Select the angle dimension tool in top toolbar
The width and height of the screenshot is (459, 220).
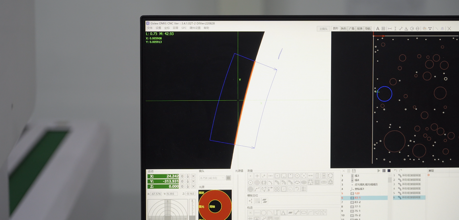point(406,28)
